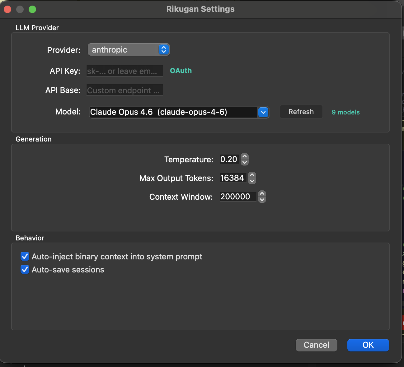Image resolution: width=404 pixels, height=367 pixels.
Task: Increment the Temperature value
Action: point(245,156)
